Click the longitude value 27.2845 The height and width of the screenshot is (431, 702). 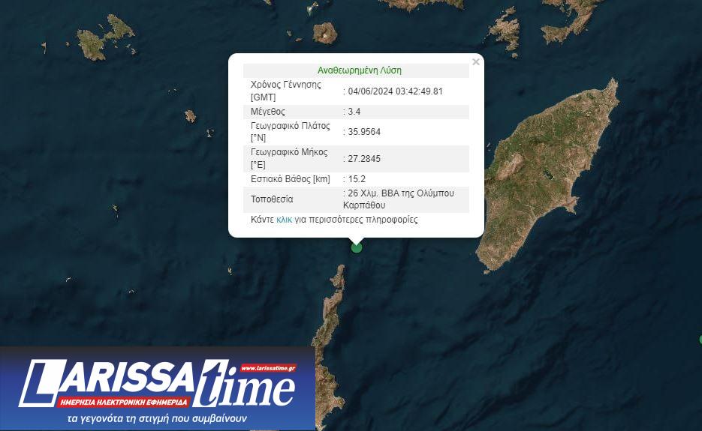tap(364, 159)
